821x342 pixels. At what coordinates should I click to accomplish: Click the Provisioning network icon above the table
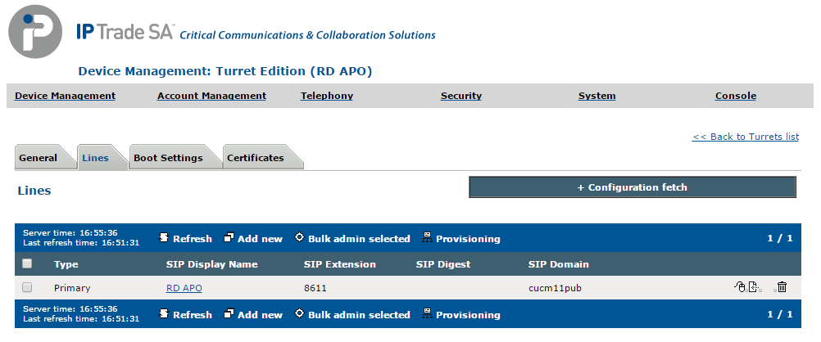coord(427,238)
